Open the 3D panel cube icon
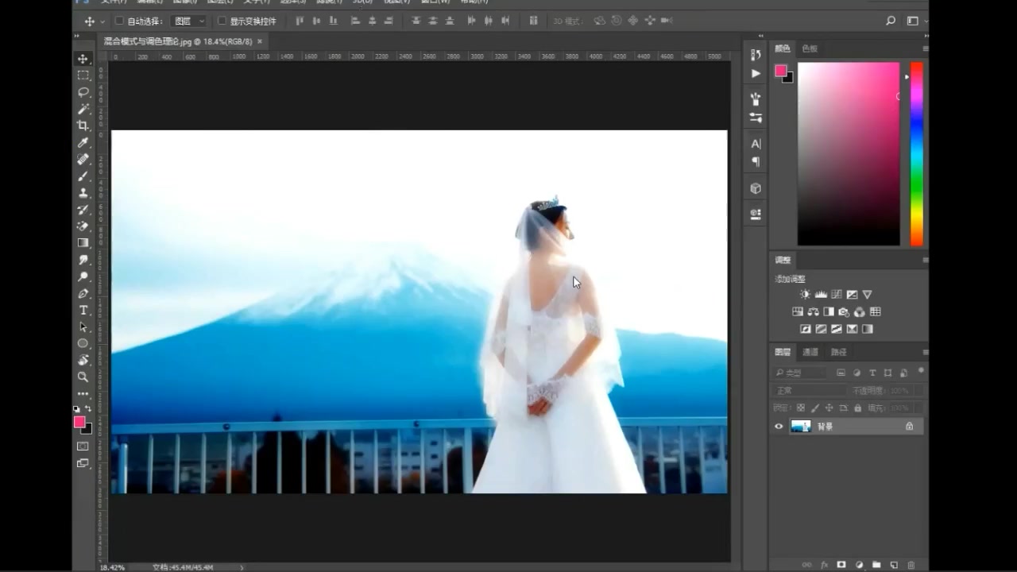This screenshot has height=572, width=1017. coord(756,188)
